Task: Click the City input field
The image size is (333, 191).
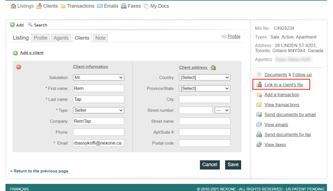Action: click(x=204, y=99)
